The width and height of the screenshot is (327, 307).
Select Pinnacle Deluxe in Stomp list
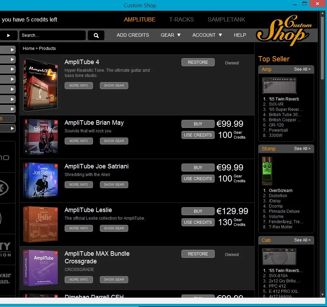[284, 211]
